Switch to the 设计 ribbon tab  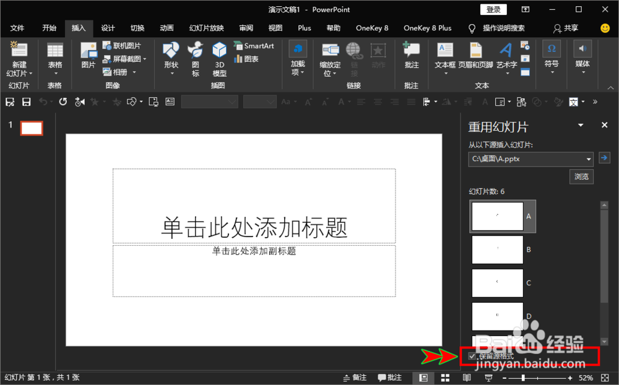[x=108, y=28]
